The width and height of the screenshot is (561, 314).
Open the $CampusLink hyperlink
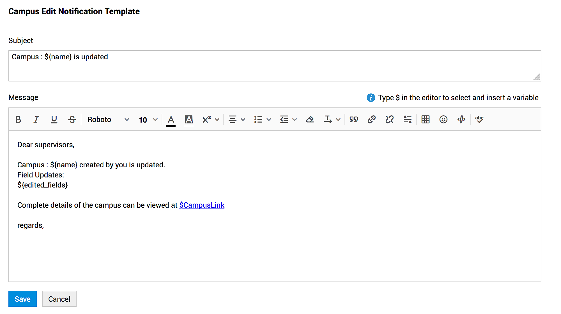(202, 205)
